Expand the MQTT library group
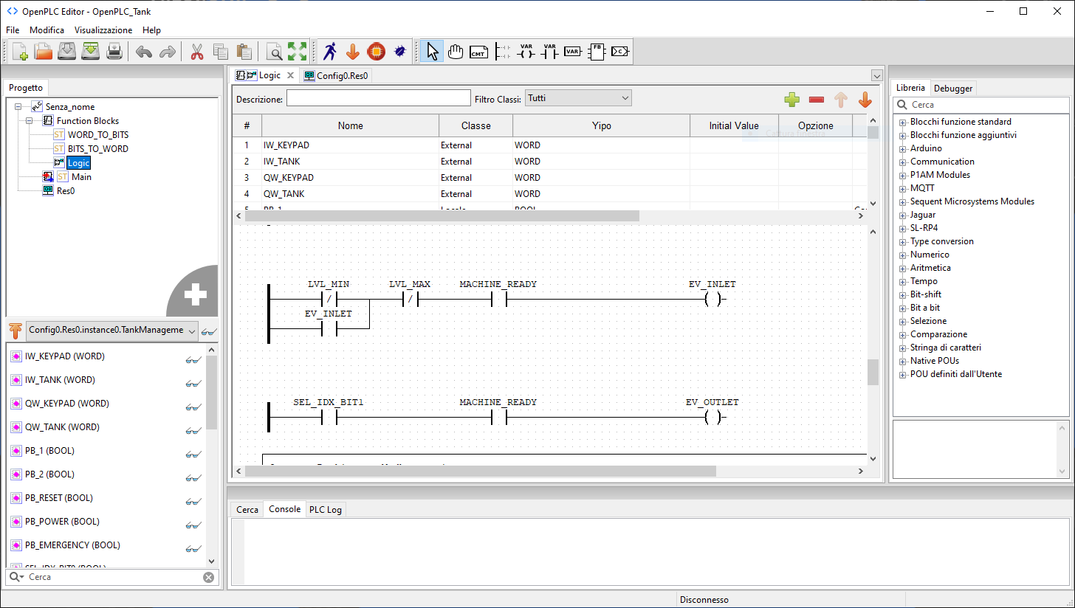Viewport: 1075px width, 608px height. coord(902,189)
